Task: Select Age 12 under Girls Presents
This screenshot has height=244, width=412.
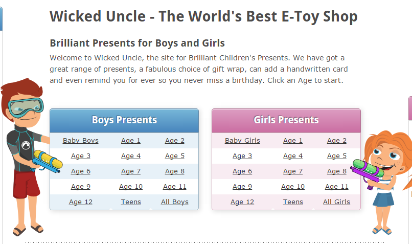Action: [242, 202]
